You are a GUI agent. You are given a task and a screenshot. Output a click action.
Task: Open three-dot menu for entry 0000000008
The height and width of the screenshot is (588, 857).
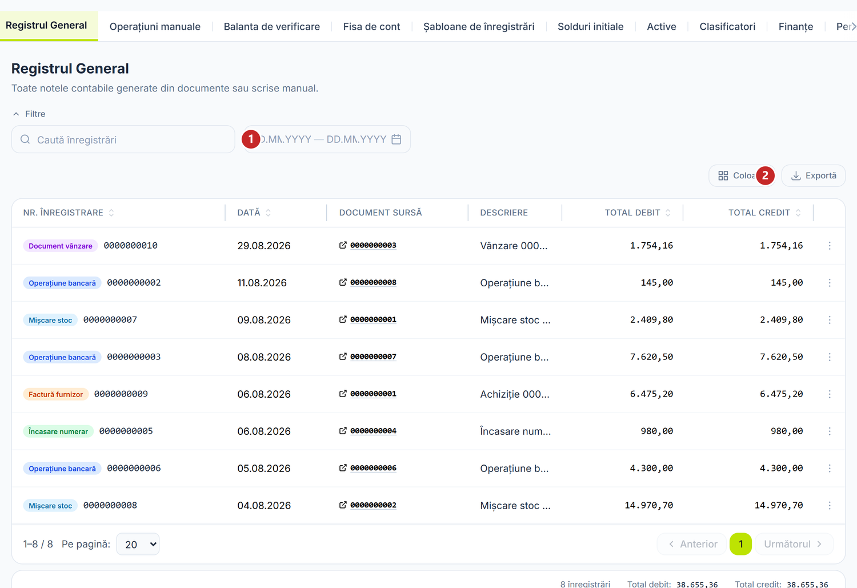click(x=830, y=506)
